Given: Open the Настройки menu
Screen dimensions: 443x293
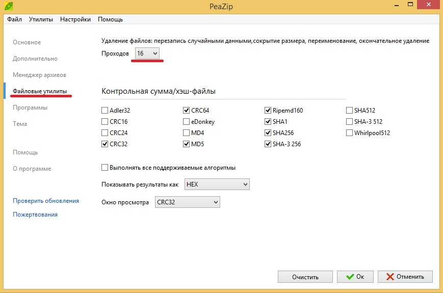Looking at the screenshot, I should pos(75,19).
